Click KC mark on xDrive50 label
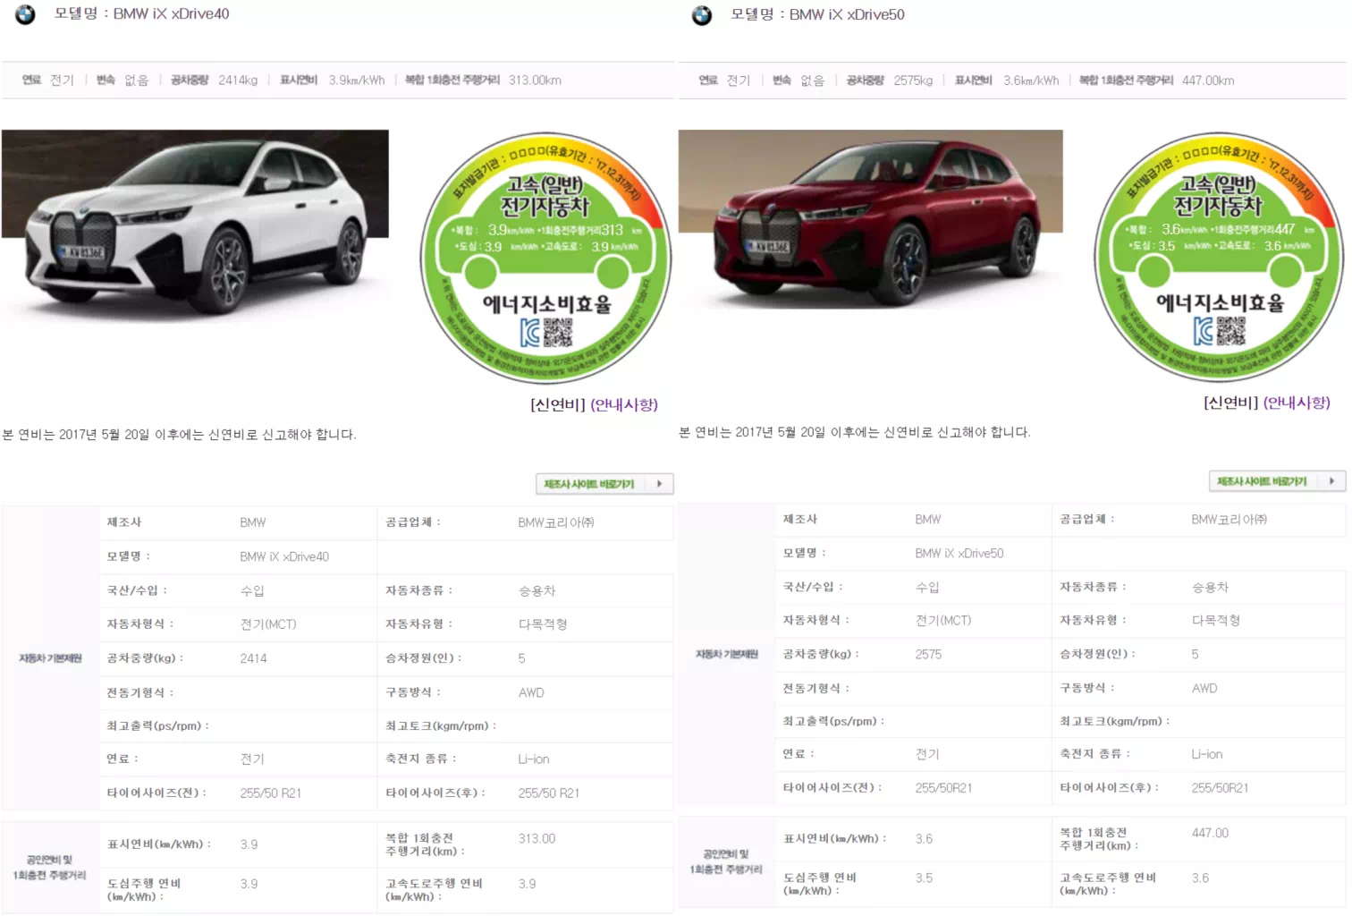The height and width of the screenshot is (916, 1352). (x=1204, y=332)
